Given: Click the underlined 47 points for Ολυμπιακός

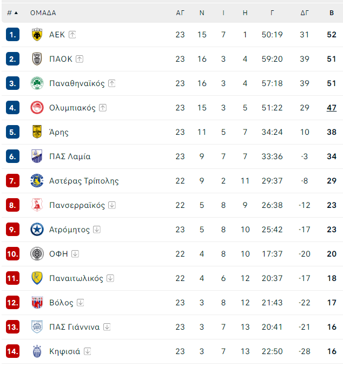Looking at the screenshot, I should pos(332,108).
